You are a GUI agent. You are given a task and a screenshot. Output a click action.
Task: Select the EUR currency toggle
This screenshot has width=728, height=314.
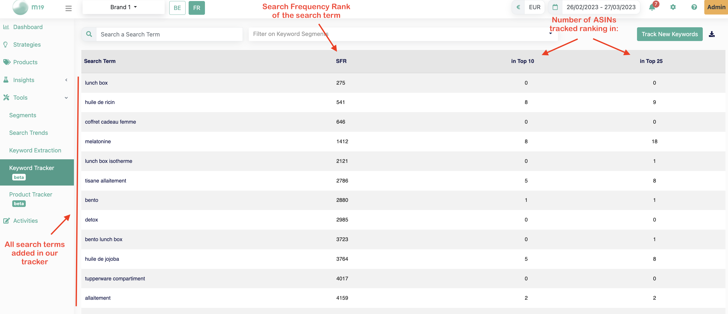[534, 7]
